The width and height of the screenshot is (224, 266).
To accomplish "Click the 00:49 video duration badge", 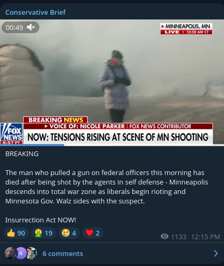I will point(21,27).
